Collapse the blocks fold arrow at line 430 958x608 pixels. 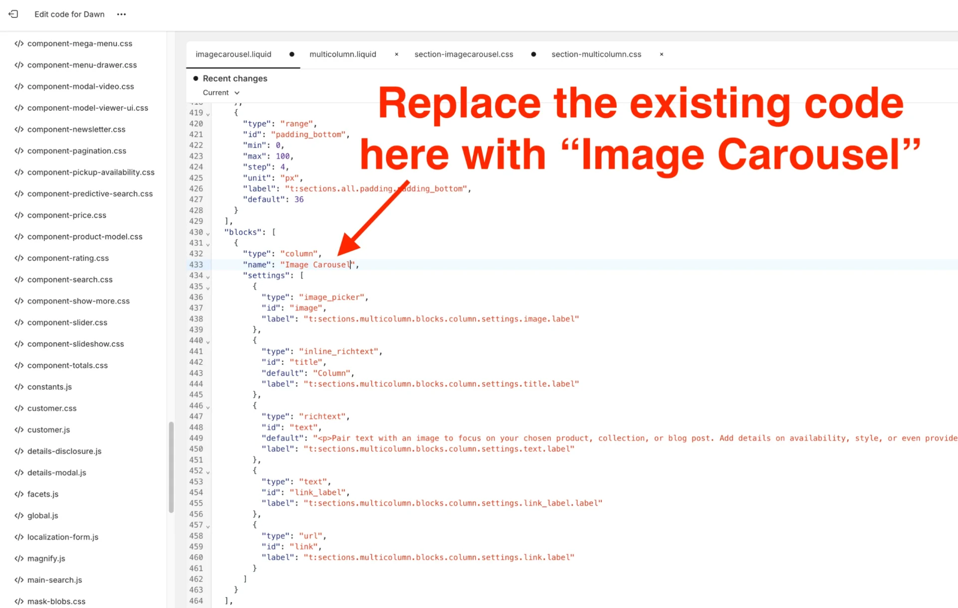(207, 232)
